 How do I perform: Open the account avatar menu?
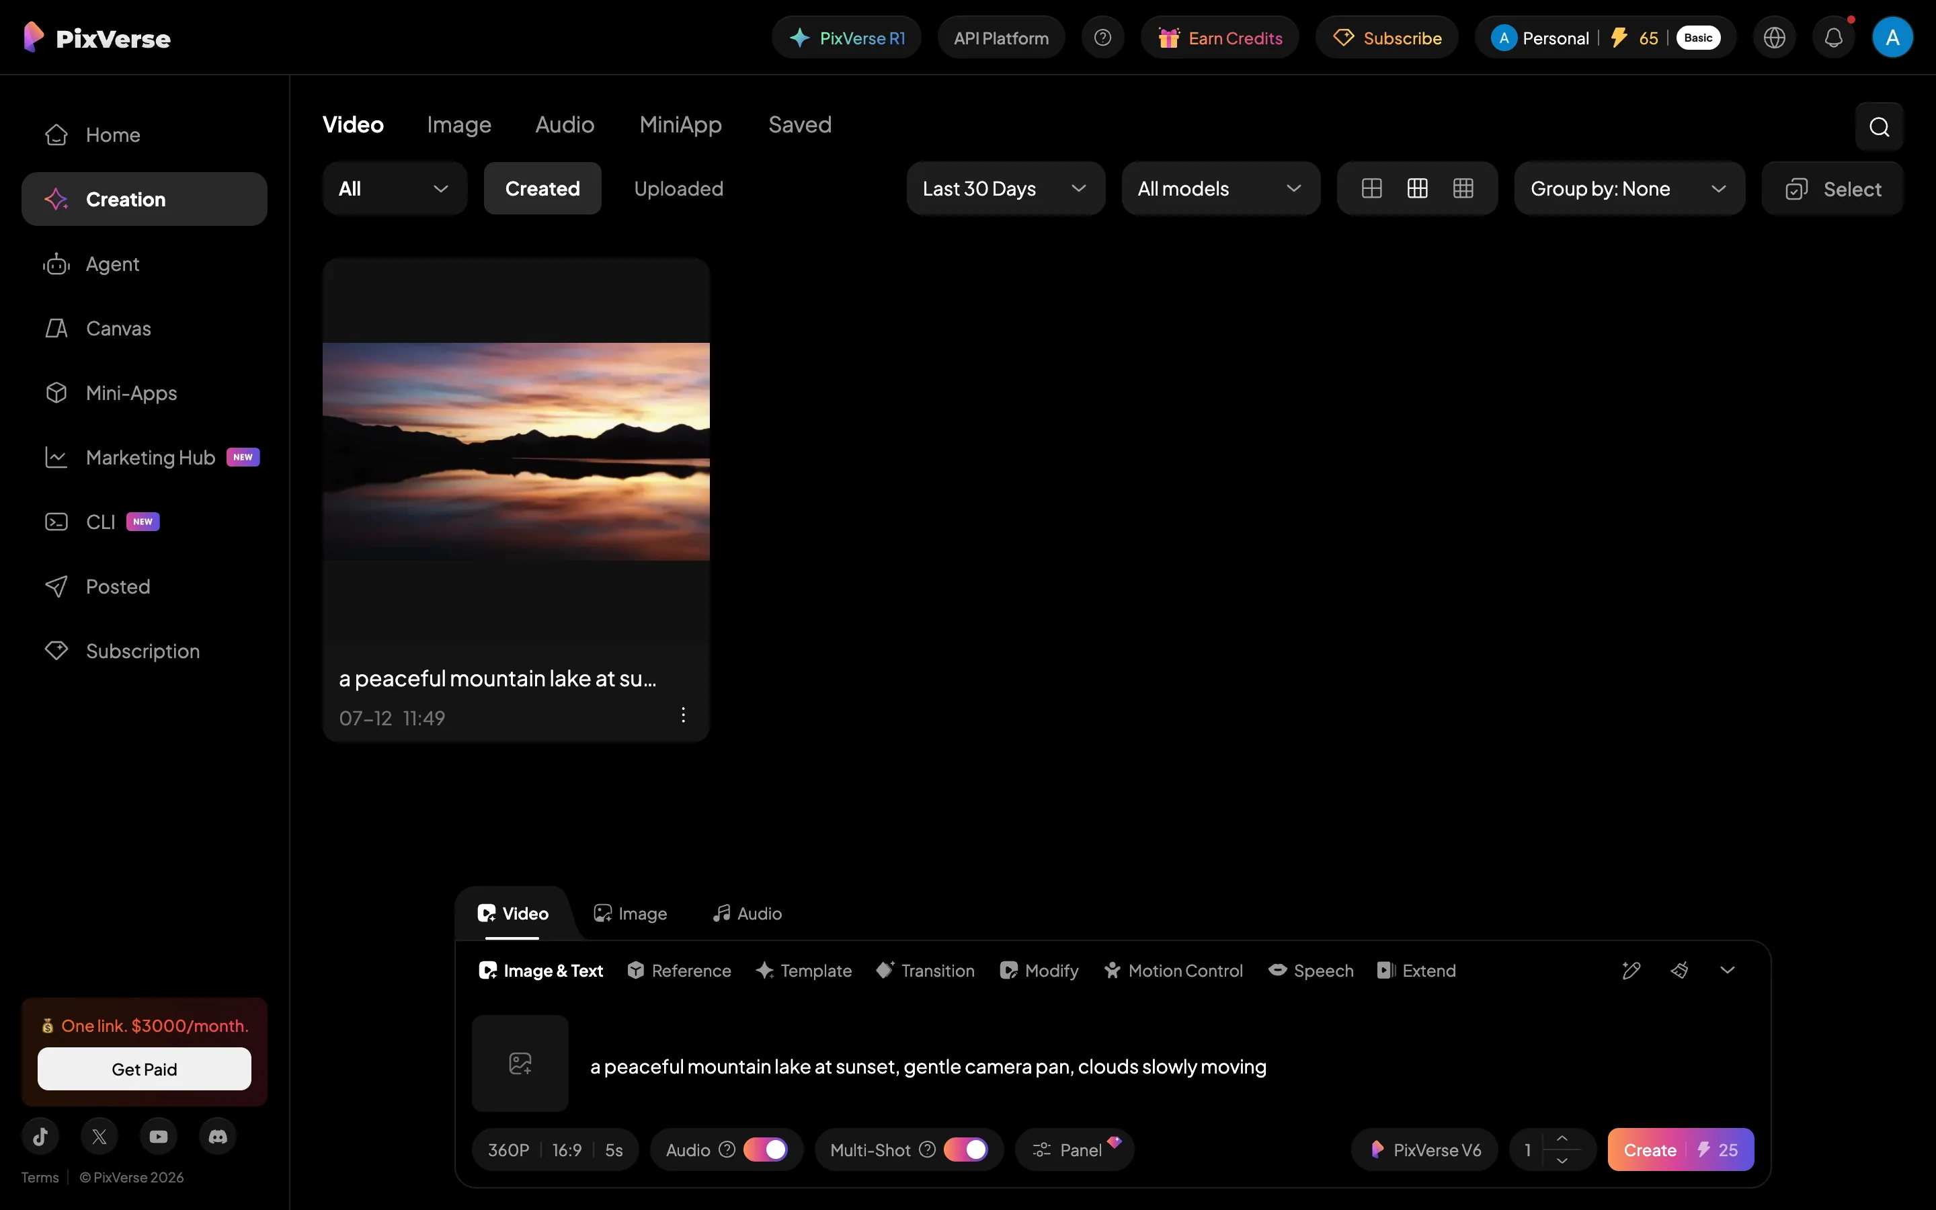point(1892,38)
